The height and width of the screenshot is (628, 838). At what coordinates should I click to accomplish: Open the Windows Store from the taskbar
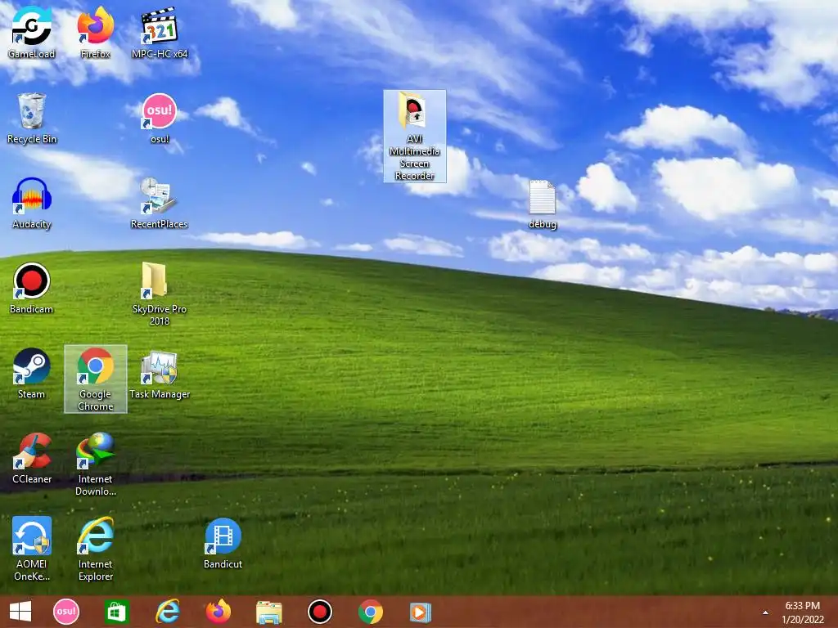click(116, 612)
